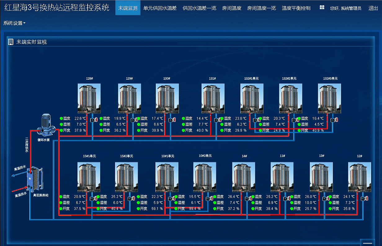Click the 132#3单元 opening value 40.9 %
382x246 pixels.
coord(318,130)
